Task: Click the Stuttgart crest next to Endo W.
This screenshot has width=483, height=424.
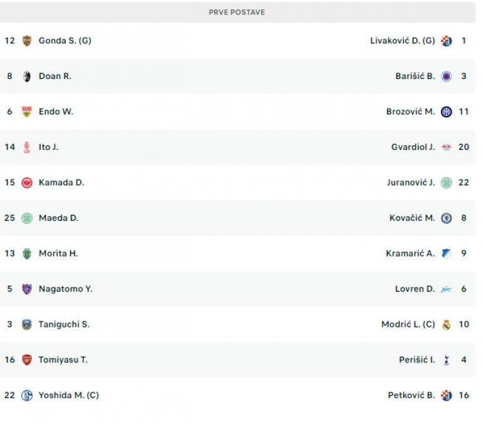Action: click(26, 112)
